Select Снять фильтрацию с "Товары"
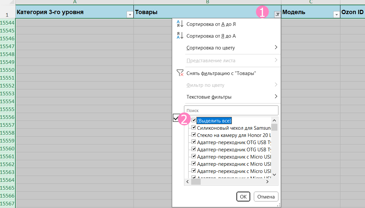Screen dimensions: 365x208 [x=221, y=73]
